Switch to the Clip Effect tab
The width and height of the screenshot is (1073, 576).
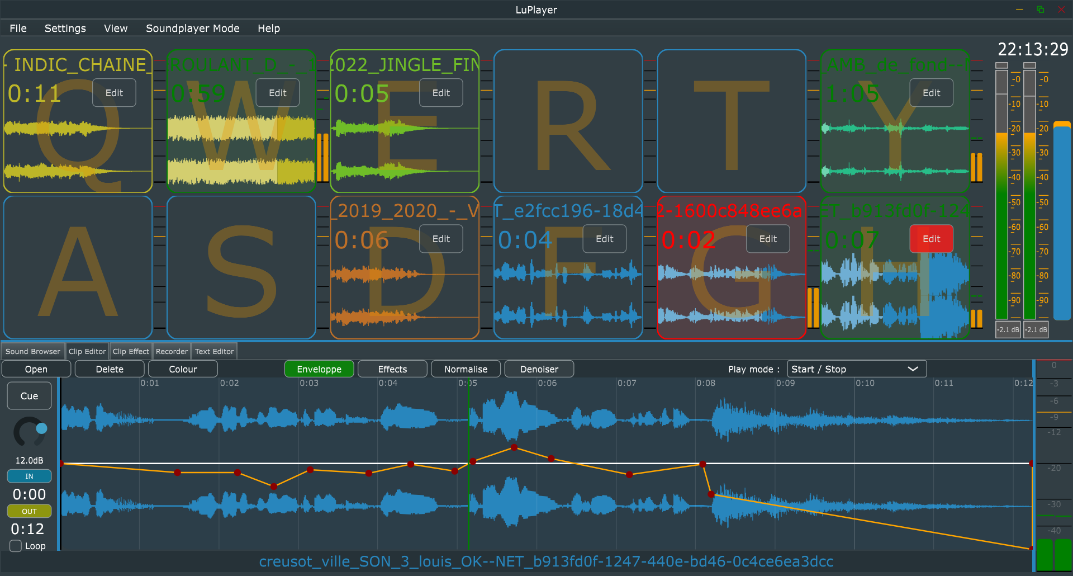pos(130,351)
